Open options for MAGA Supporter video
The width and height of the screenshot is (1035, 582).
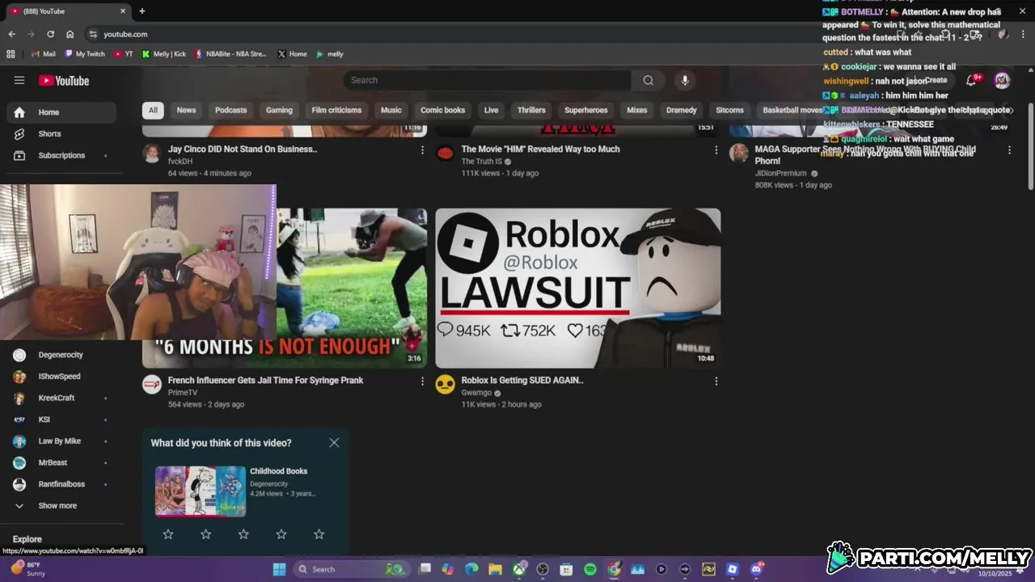pos(1009,150)
